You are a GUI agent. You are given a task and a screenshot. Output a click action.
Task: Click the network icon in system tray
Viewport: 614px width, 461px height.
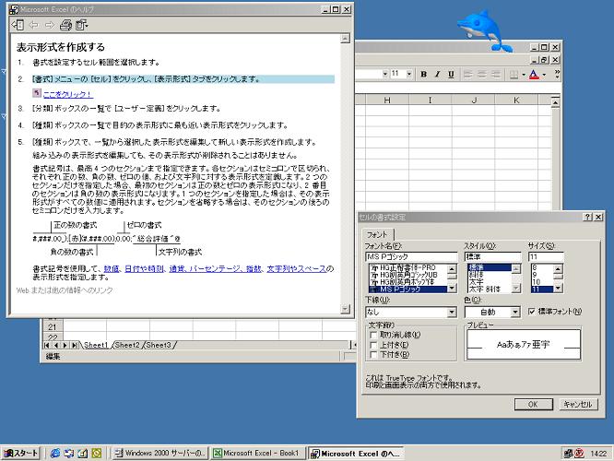pyautogui.click(x=569, y=454)
